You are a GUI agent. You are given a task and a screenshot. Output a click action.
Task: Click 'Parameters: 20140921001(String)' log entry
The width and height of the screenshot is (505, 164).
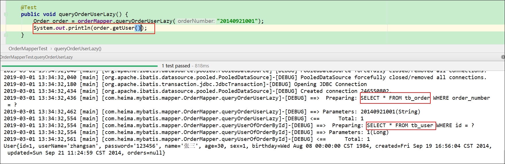[371, 112]
